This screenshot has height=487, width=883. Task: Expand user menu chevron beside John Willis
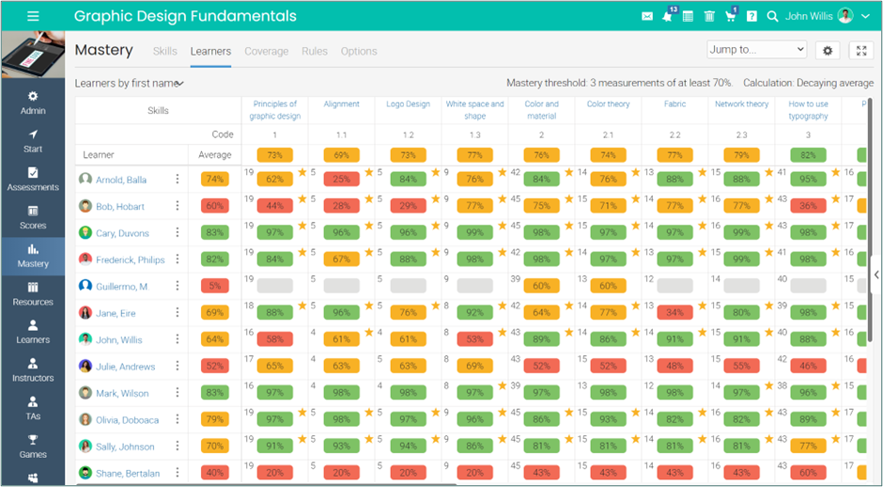pyautogui.click(x=865, y=16)
